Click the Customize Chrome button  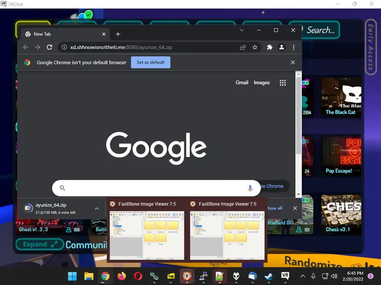pos(274,186)
